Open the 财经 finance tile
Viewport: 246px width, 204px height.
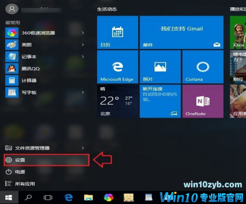[x=238, y=67]
